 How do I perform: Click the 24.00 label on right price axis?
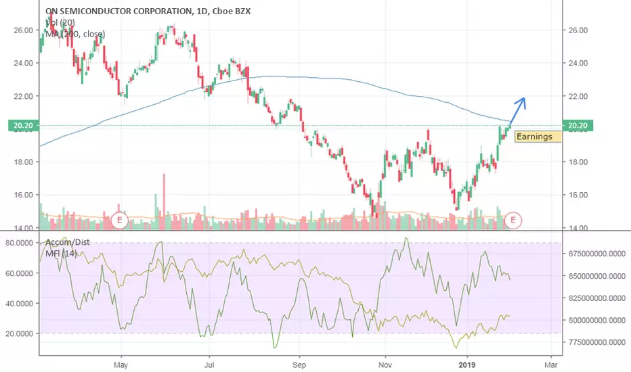(578, 63)
